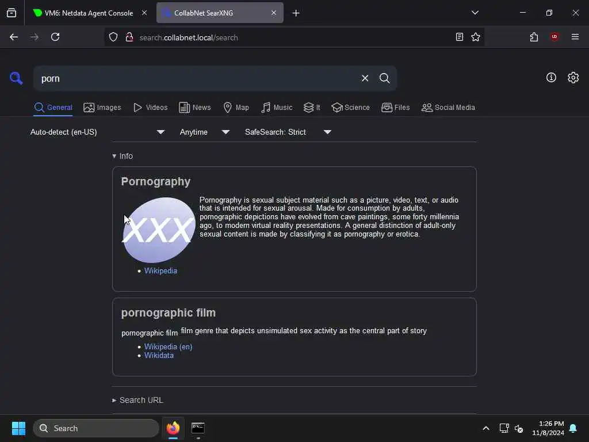Switch to Social Media category
This screenshot has width=589, height=442.
(x=448, y=108)
